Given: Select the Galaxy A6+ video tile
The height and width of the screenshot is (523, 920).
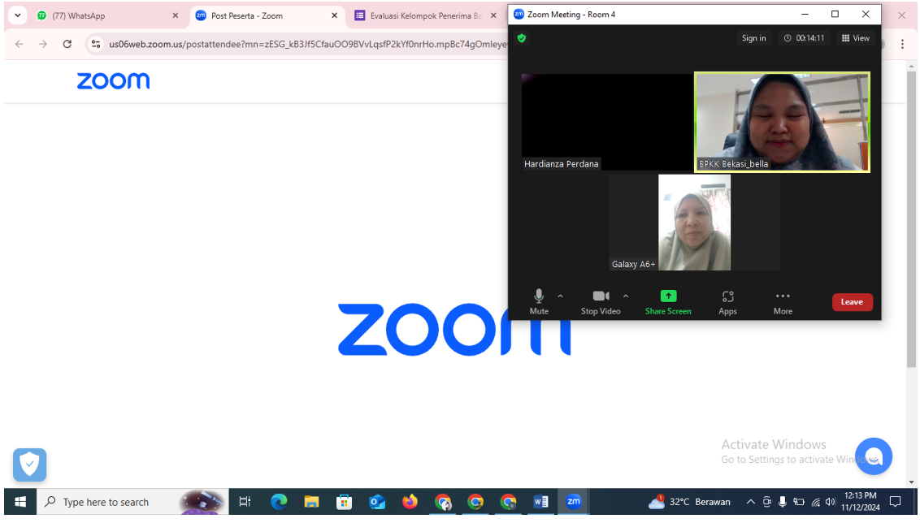Looking at the screenshot, I should click(694, 223).
